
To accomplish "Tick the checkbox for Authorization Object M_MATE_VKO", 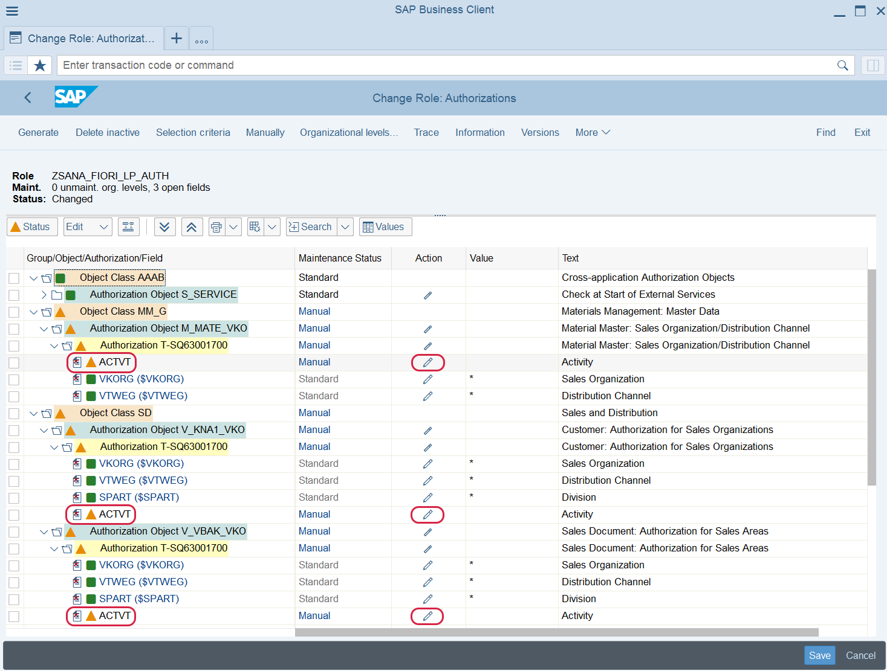I will [x=14, y=329].
